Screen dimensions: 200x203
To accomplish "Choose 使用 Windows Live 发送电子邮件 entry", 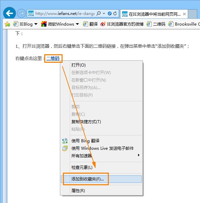I will tap(101, 148).
